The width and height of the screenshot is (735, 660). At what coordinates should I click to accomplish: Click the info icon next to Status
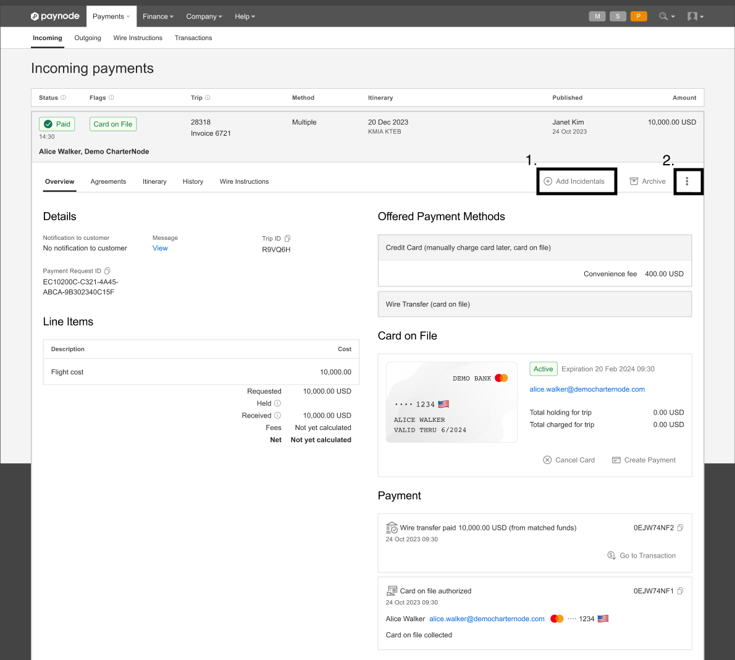63,98
